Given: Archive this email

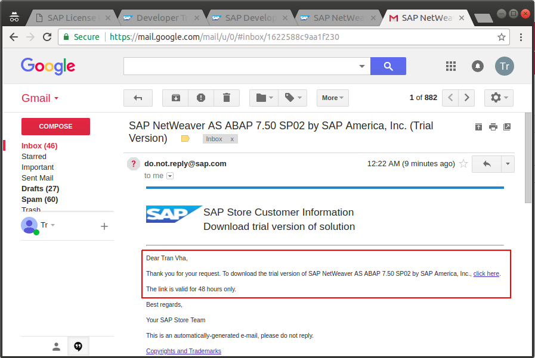Looking at the screenshot, I should [175, 98].
